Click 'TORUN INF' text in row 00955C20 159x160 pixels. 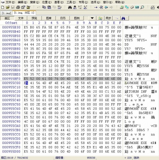click(137, 92)
